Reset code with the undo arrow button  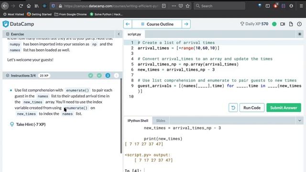(233, 107)
